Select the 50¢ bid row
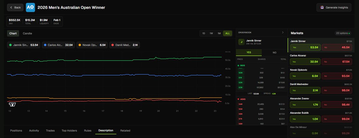The width and height of the screenshot is (359, 138). [262, 73]
